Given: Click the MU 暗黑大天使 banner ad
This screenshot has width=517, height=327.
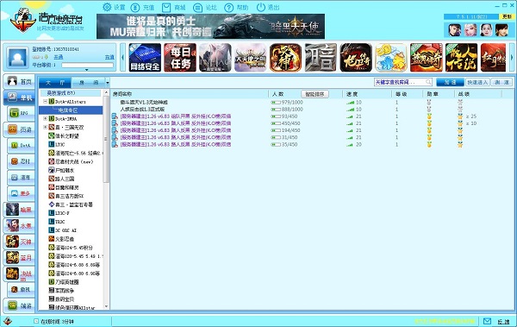Looking at the screenshot, I should coord(211,27).
